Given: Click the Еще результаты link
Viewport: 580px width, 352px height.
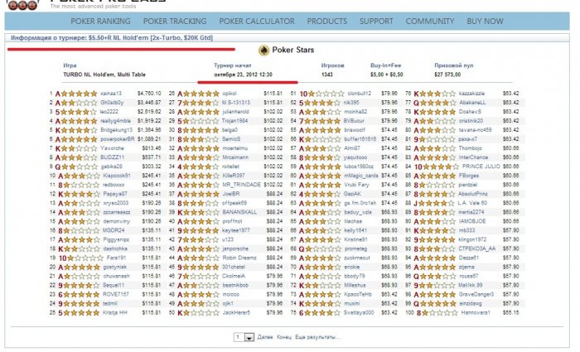Looking at the screenshot, I should pyautogui.click(x=317, y=337).
